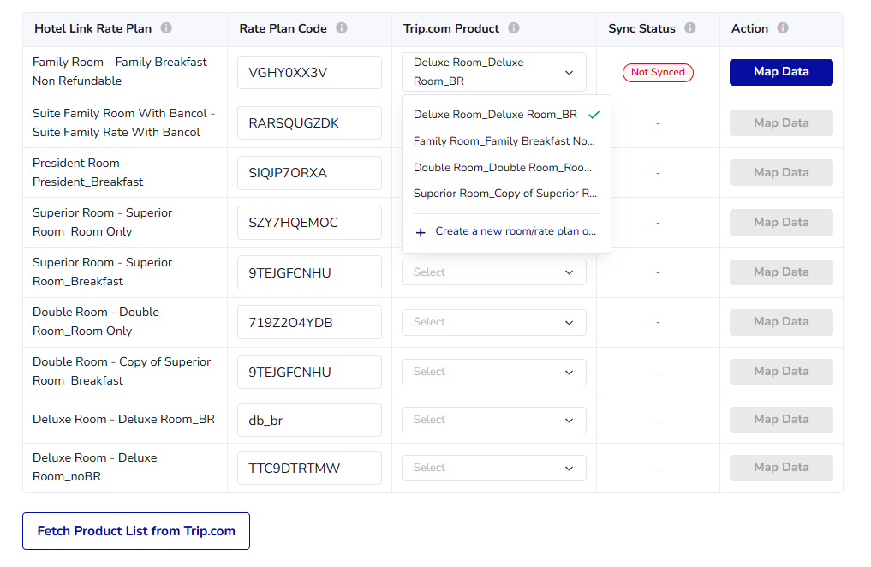Choose Family Room_Family Breakfast option

pos(504,141)
